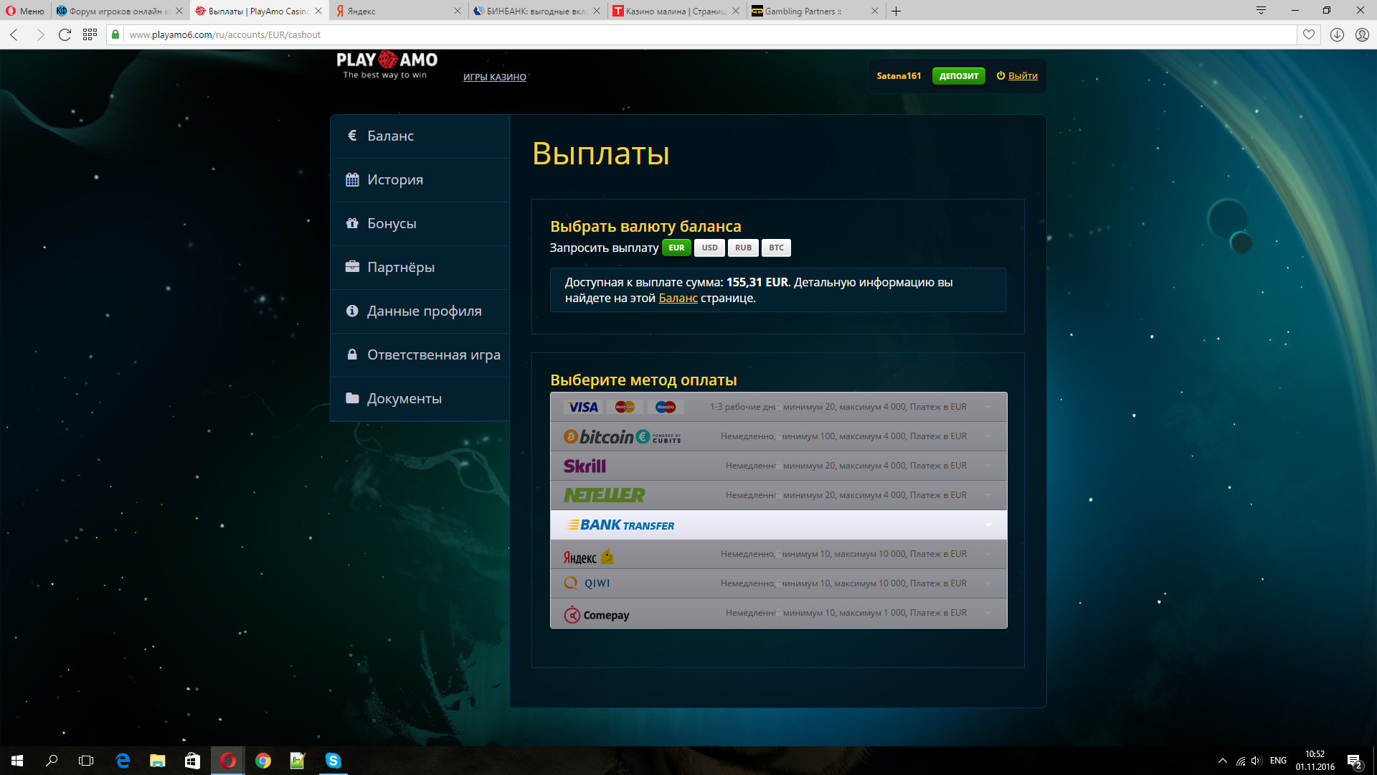This screenshot has height=775, width=1377.
Task: Click the Comepay logo
Action: (x=597, y=615)
